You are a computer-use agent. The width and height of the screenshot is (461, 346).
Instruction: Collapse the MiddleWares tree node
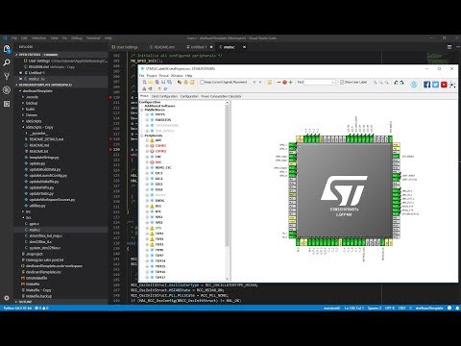click(142, 110)
